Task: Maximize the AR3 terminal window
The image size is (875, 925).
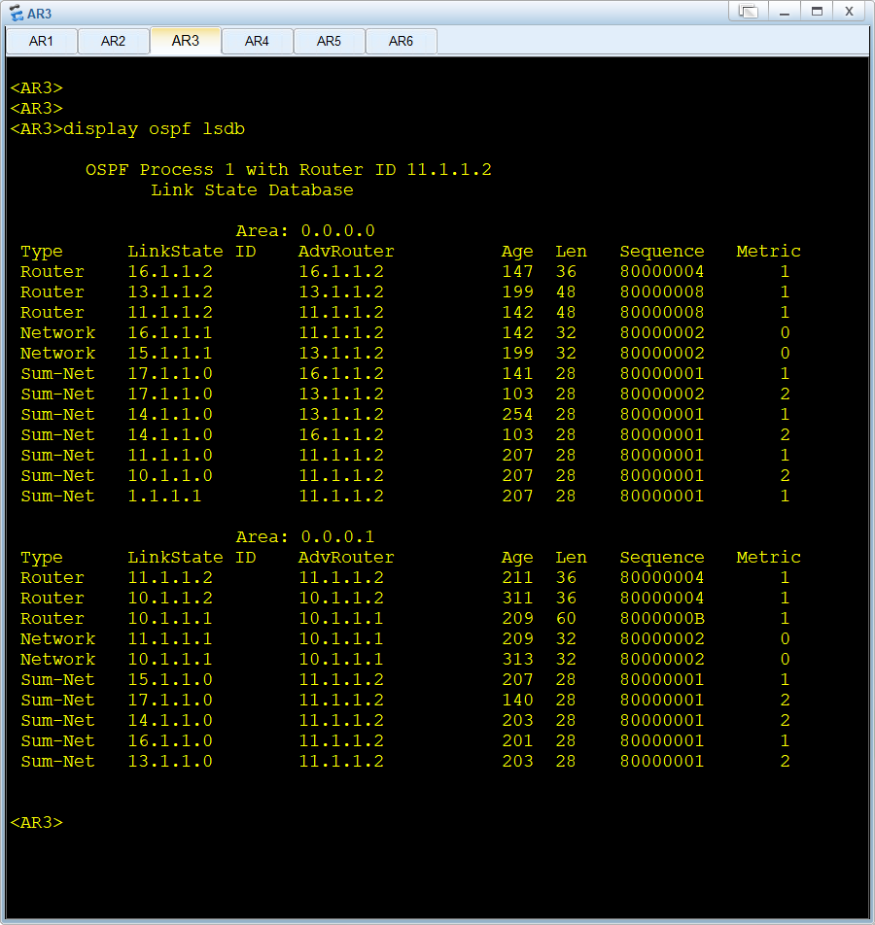Action: pyautogui.click(x=817, y=12)
